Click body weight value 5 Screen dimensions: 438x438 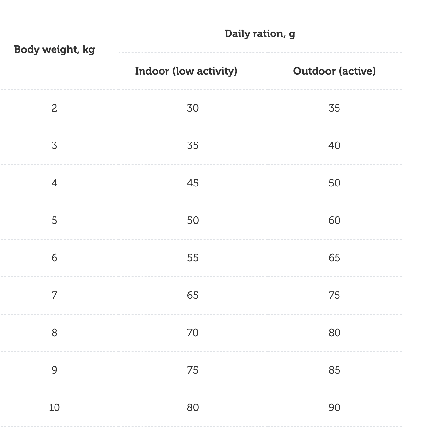click(55, 220)
